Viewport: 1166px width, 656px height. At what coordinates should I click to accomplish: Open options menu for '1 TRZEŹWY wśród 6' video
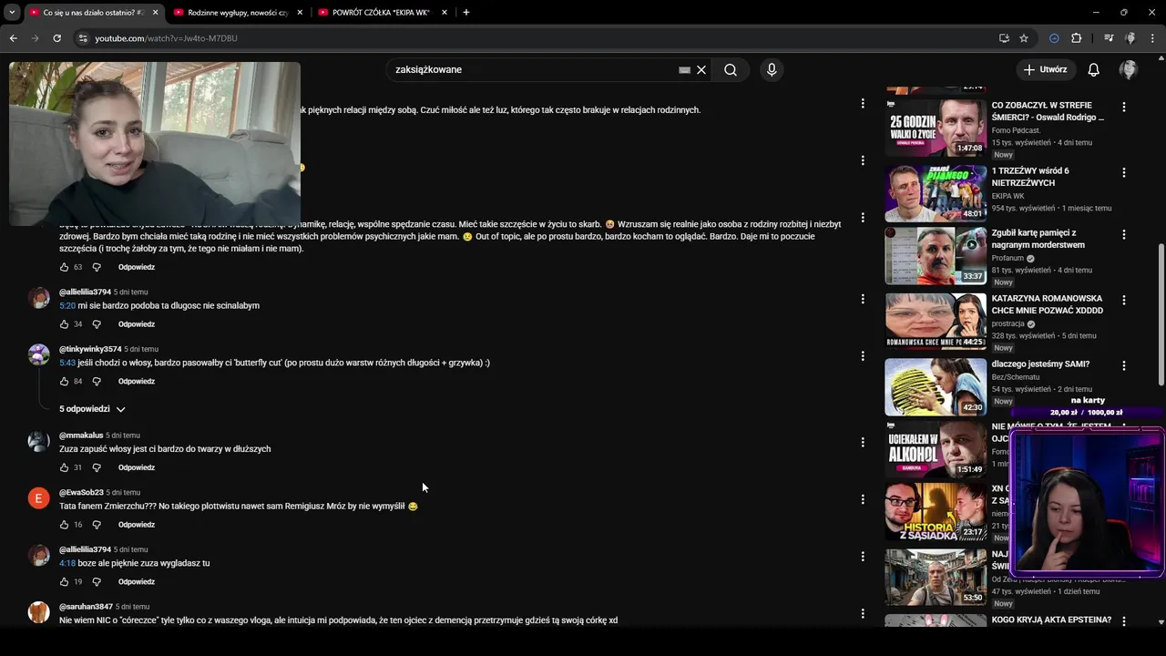tap(1123, 172)
